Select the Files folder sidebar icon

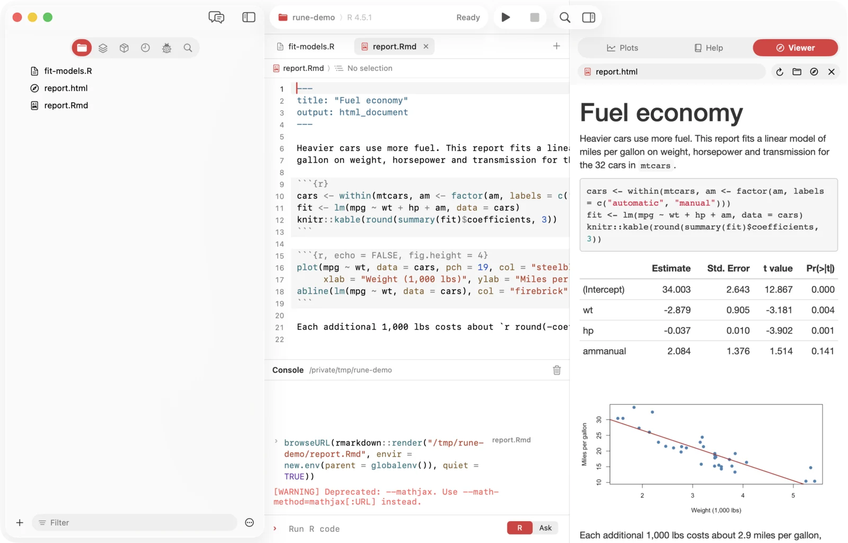click(x=82, y=48)
